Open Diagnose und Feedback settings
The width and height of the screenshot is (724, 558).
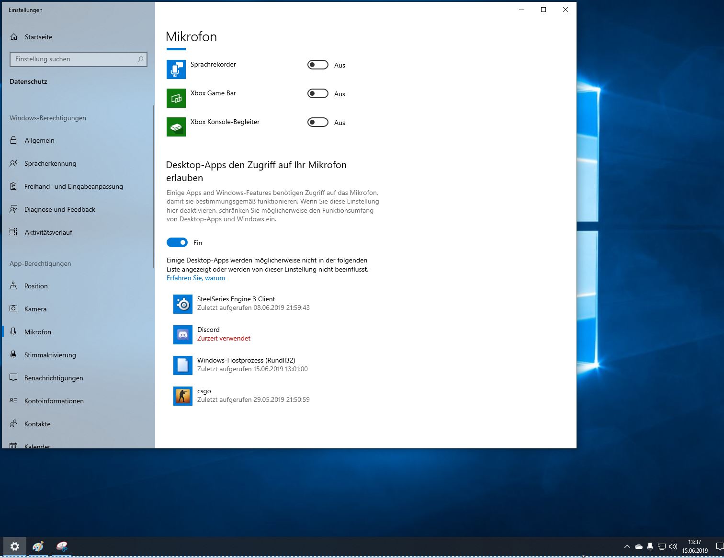(78, 209)
